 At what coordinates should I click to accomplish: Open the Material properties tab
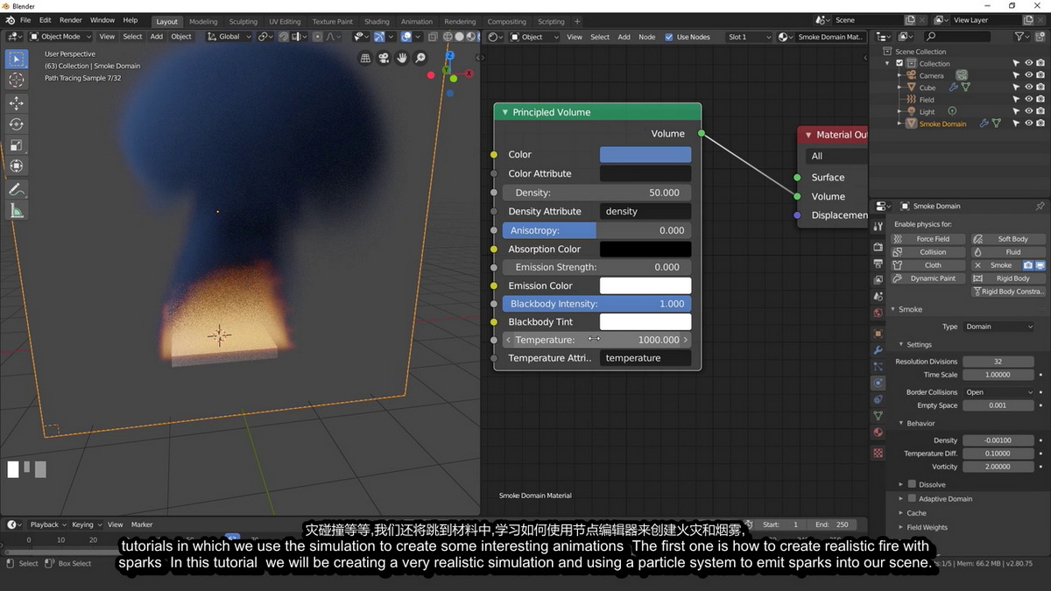[x=878, y=433]
